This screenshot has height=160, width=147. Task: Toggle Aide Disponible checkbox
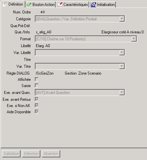point(36,112)
